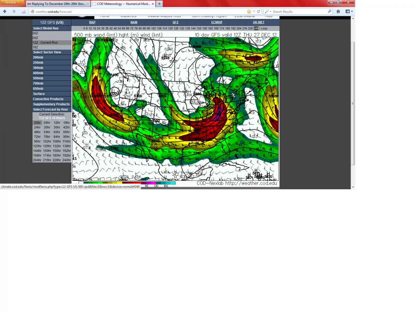This screenshot has height=312, width=416.
Task: Go back with the browser Back arrow
Action: tap(5, 11)
